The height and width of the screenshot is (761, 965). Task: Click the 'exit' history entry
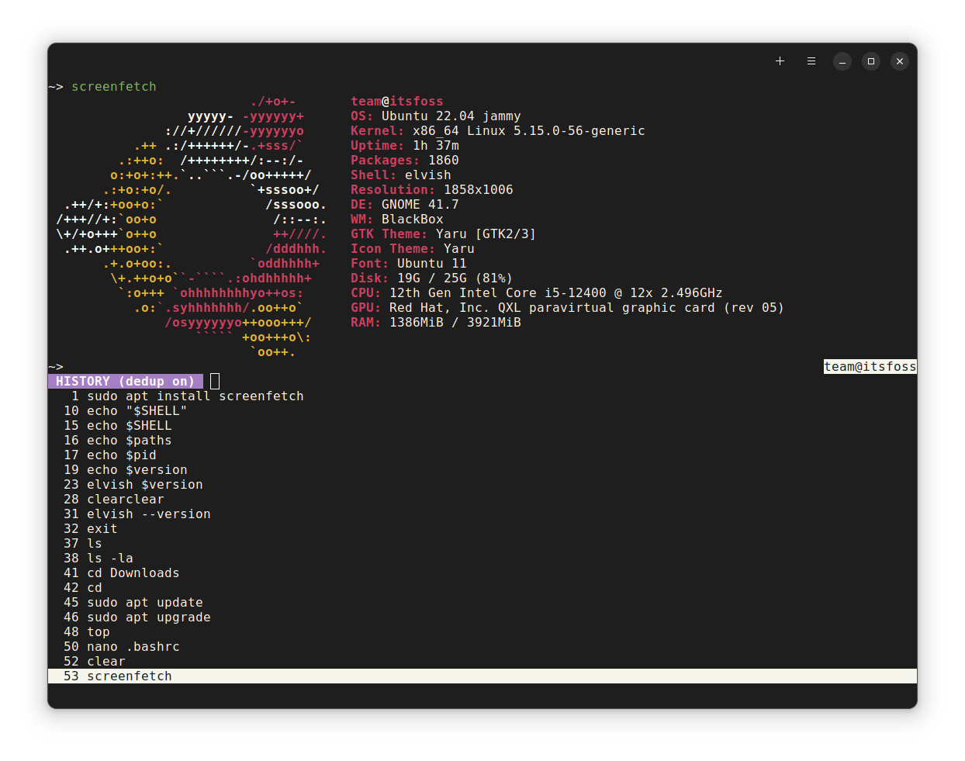(102, 529)
